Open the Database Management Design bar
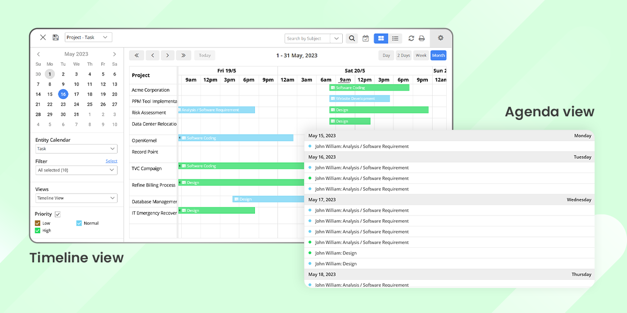Image resolution: width=627 pixels, height=313 pixels. pyautogui.click(x=269, y=199)
